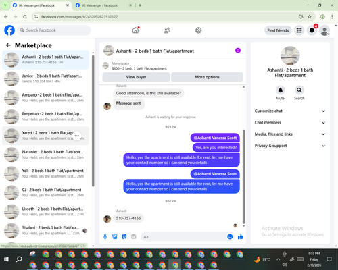Viewport: 338px width, 270px height.
Task: Expand Media, files and links section
Action: click(x=290, y=134)
